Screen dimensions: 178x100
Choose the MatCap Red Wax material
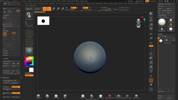(x=109, y=96)
